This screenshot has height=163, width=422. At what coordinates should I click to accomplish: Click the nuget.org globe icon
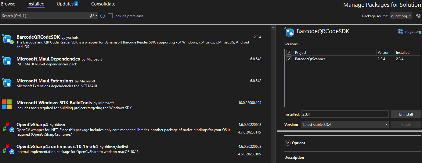(400, 32)
